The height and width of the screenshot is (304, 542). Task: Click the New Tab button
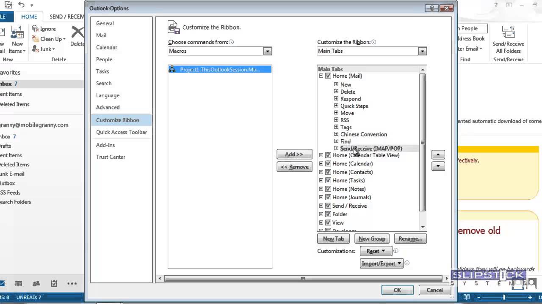[x=333, y=239]
